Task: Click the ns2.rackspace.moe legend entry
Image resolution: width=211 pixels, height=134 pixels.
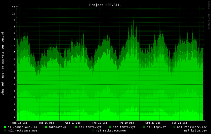Action: 22,130
